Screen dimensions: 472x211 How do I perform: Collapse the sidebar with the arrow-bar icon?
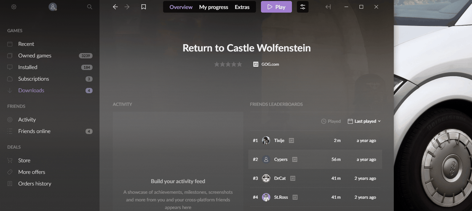tap(328, 7)
